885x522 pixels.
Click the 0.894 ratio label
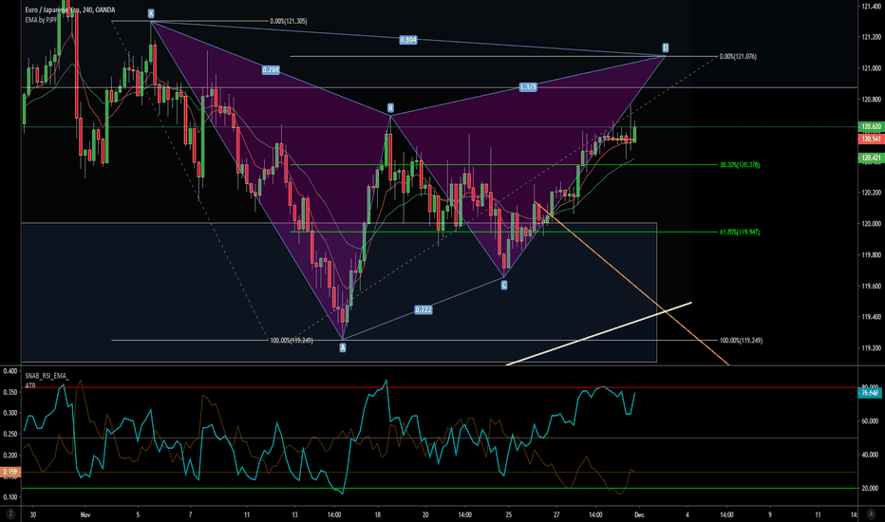point(407,41)
